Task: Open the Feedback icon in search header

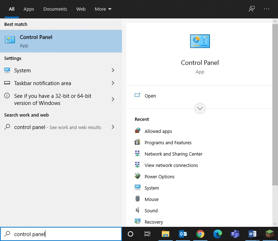Action: point(252,9)
